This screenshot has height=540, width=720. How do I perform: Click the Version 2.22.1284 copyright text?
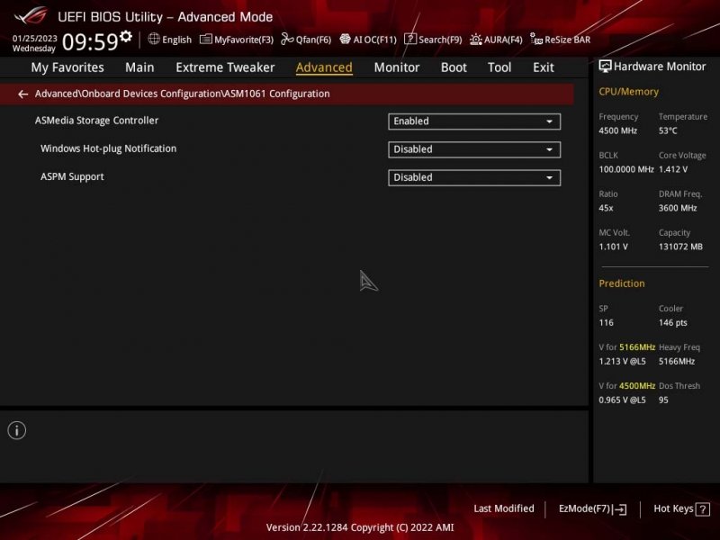point(360,527)
